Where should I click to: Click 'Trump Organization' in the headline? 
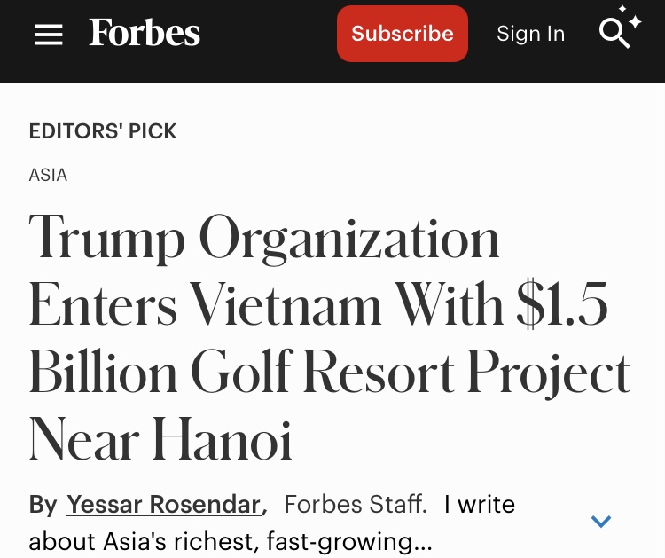(264, 240)
